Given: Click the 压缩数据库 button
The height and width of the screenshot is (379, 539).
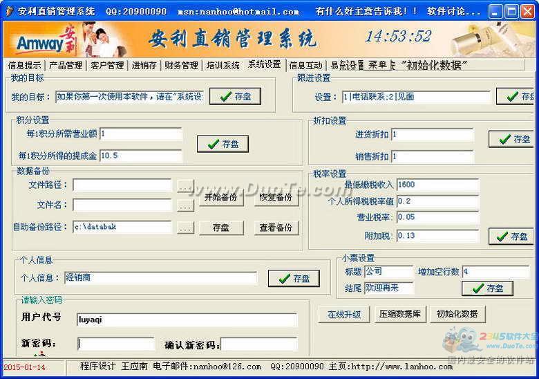Looking at the screenshot, I should [400, 314].
